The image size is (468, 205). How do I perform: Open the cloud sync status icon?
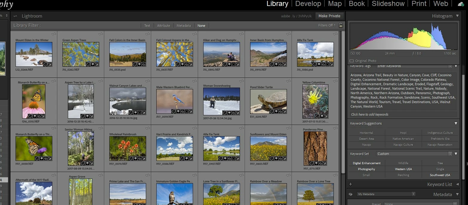pos(461,4)
